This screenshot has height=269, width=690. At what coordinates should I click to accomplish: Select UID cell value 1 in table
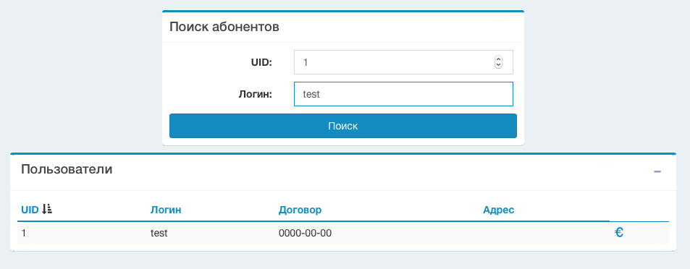pyautogui.click(x=24, y=233)
